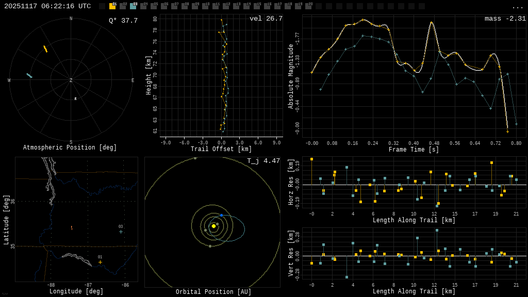Toggle station 03 teal indicator box
528x297 pixels.
pos(133,6)
